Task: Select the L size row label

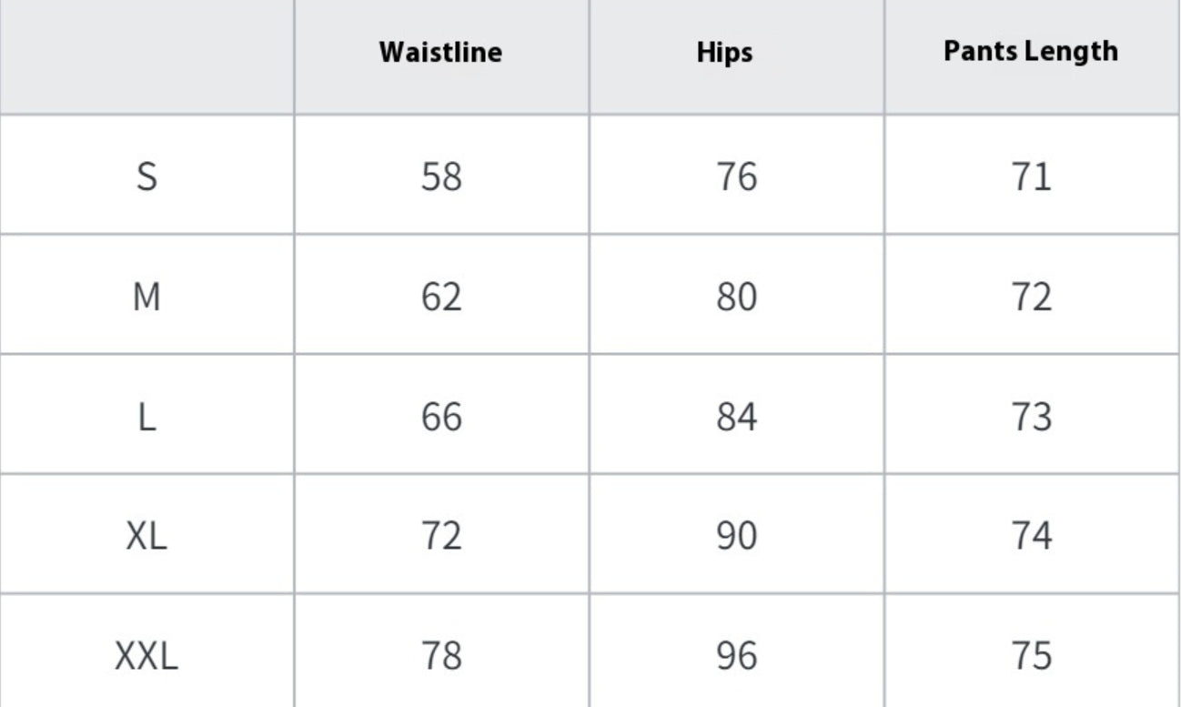Action: (x=146, y=417)
